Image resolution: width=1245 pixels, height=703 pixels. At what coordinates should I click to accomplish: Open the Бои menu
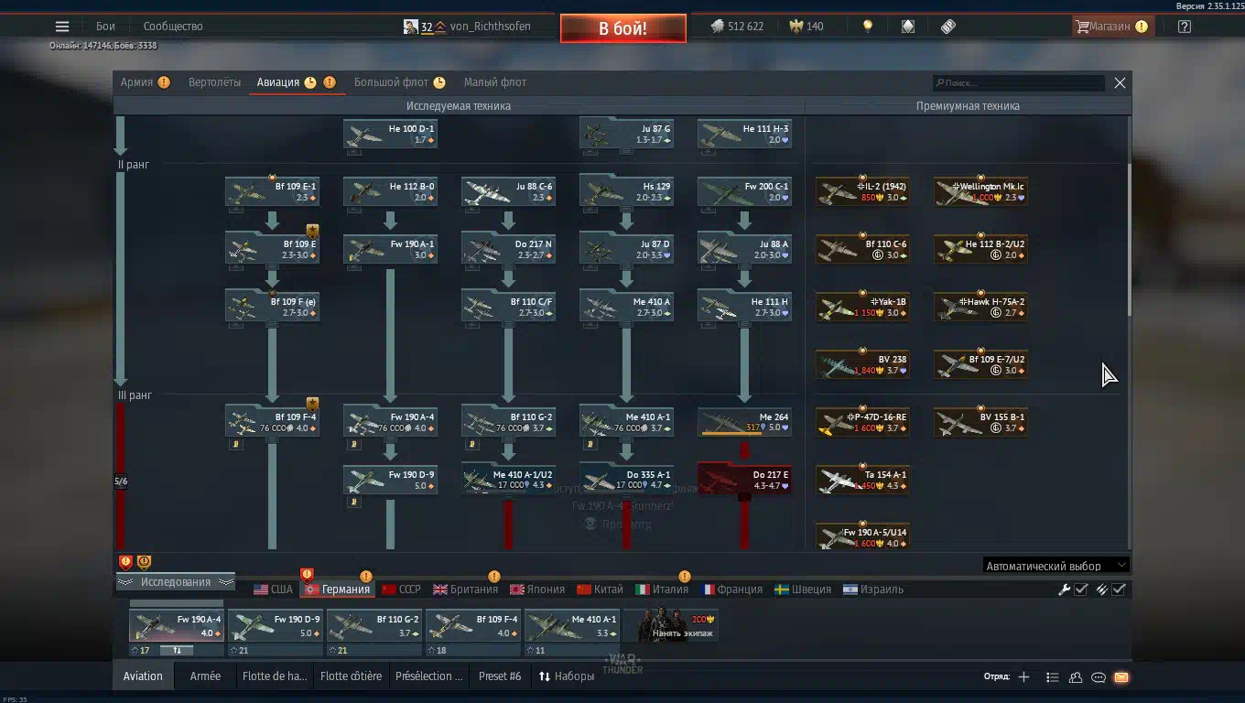(x=105, y=27)
